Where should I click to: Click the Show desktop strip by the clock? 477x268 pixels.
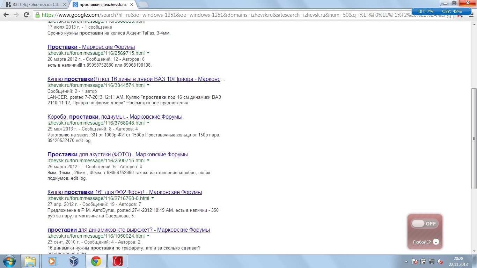tap(475, 261)
